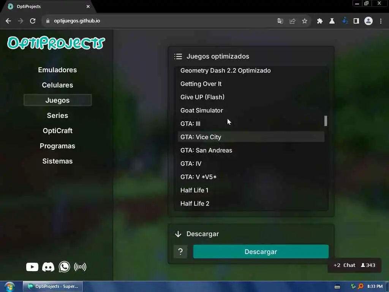Bookmark this page with the star

click(x=304, y=21)
